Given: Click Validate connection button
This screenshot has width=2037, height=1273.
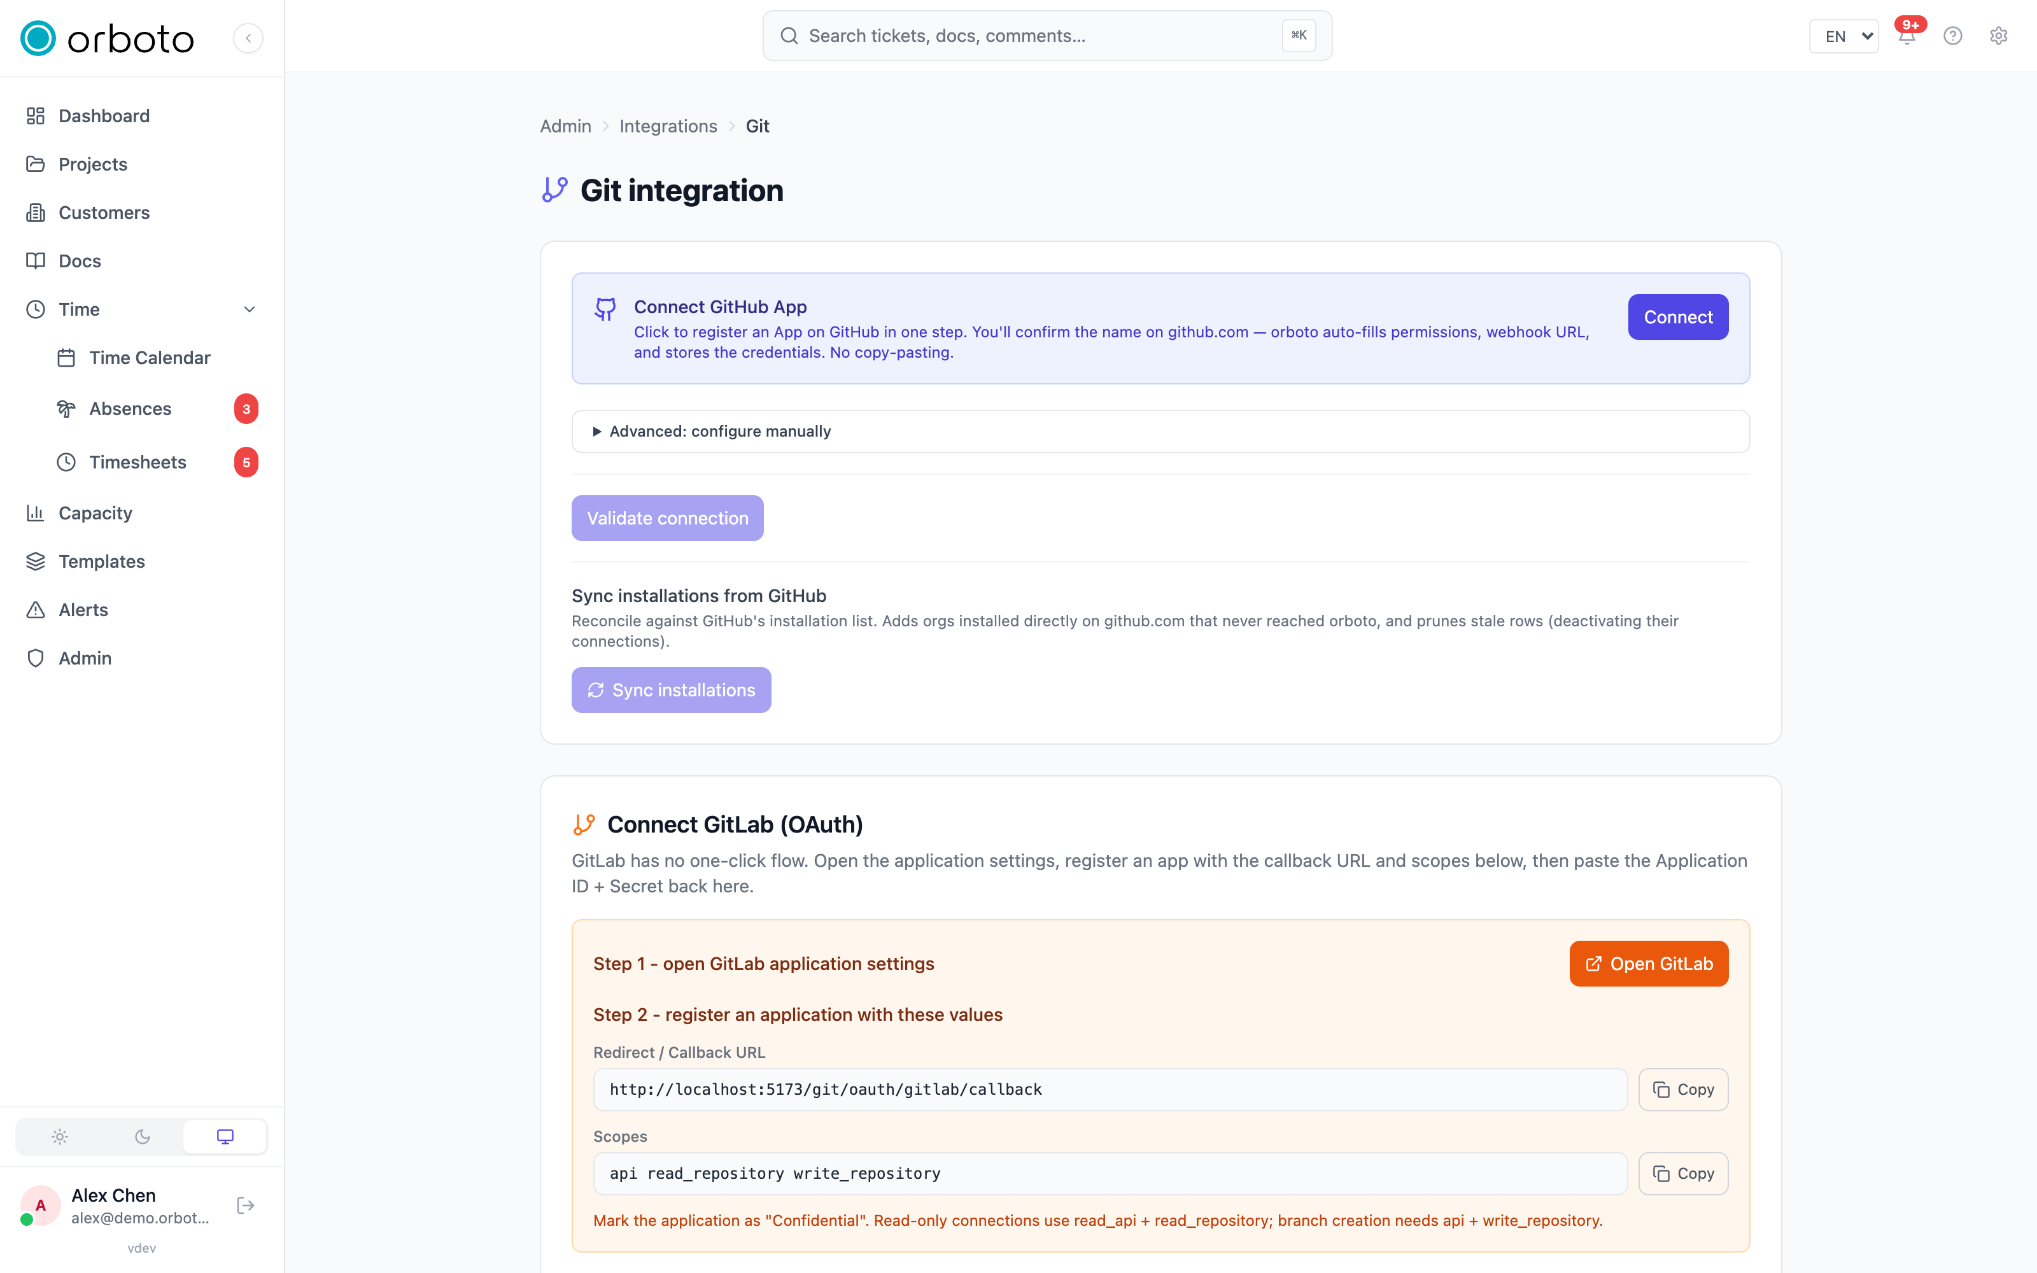Looking at the screenshot, I should [668, 517].
